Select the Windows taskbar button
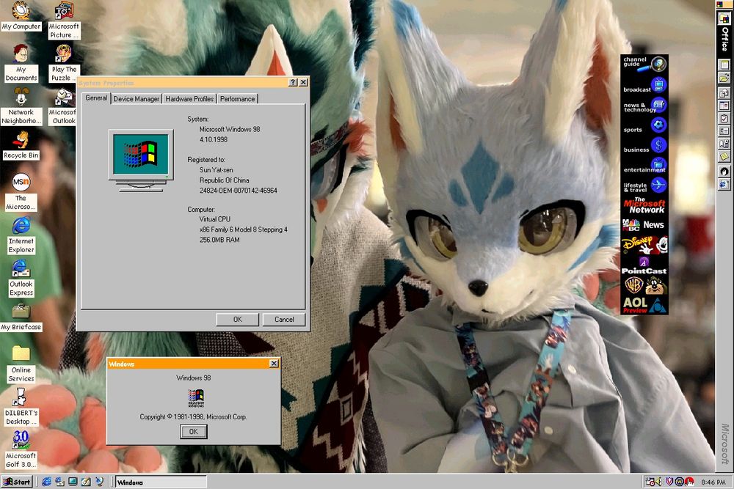Viewport: 734px width, 489px height. 161,482
